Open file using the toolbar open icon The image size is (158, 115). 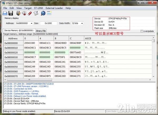5,13
